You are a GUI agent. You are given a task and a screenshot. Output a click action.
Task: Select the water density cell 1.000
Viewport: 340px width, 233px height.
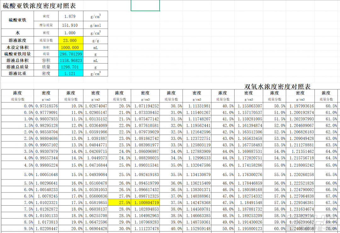pos(71,33)
